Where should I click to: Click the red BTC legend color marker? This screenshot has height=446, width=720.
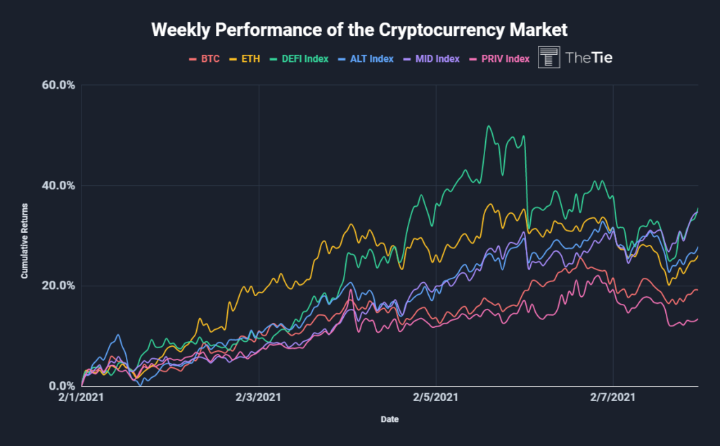coord(193,59)
